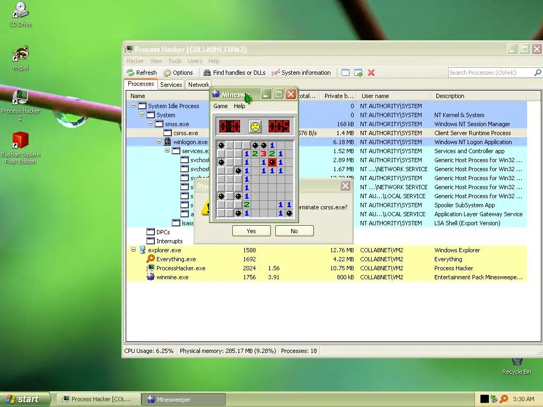Image resolution: width=543 pixels, height=407 pixels.
Task: Click the DPCs row icon
Action: (151, 232)
